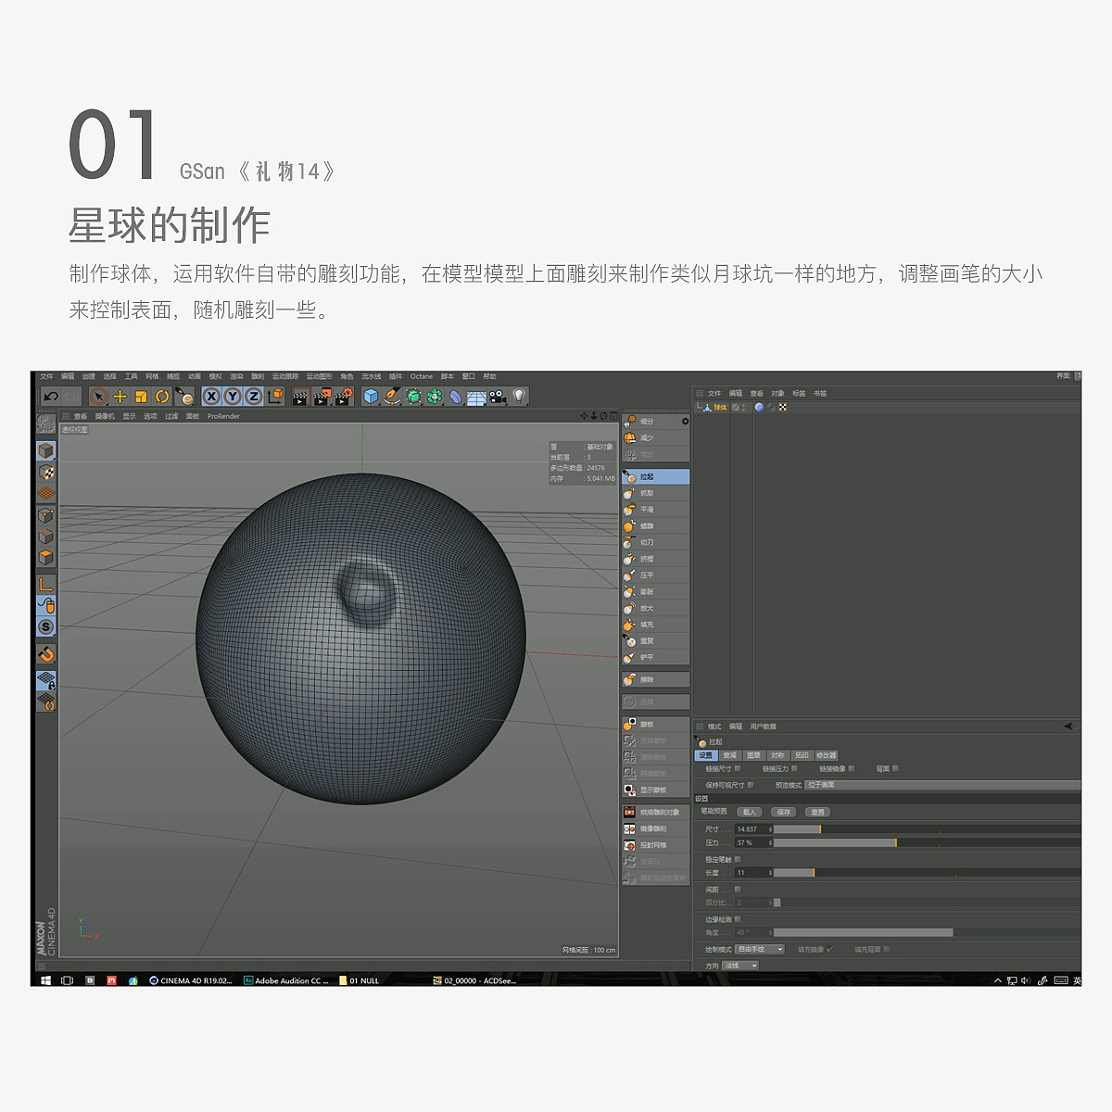Image resolution: width=1112 pixels, height=1112 pixels.
Task: Open the 预览模式 dropdown (位于表面)
Action: (942, 785)
